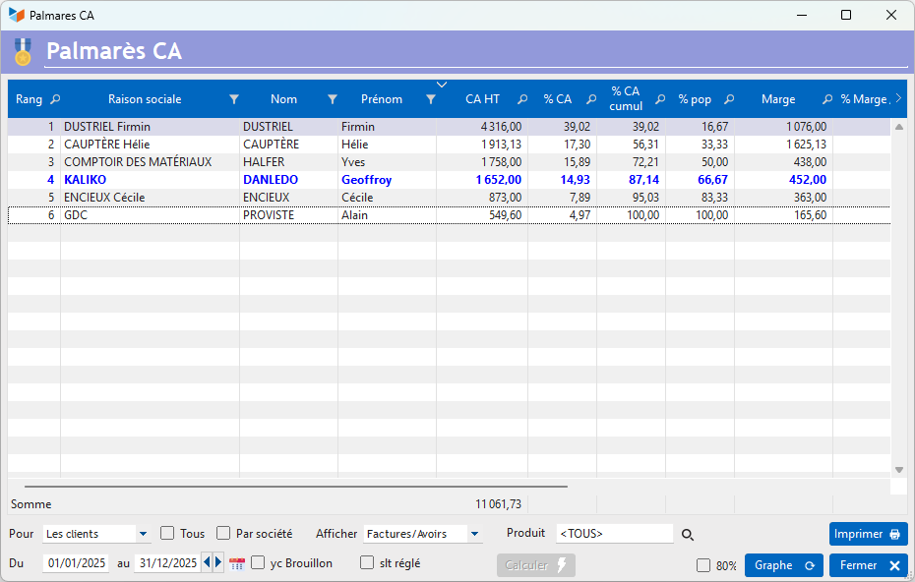Click the magnifier icon beside Produit field

pyautogui.click(x=688, y=535)
